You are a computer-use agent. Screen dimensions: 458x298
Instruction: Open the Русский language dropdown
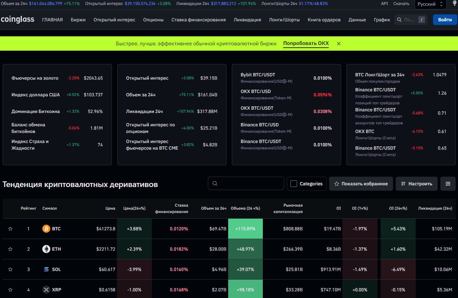pos(430,4)
